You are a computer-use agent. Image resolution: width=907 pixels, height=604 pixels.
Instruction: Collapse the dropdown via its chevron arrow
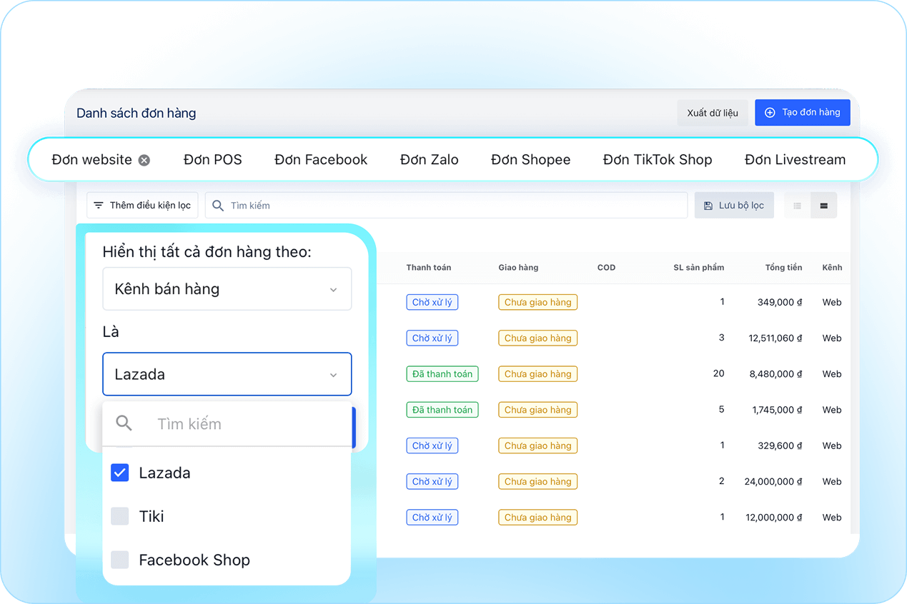pos(332,373)
